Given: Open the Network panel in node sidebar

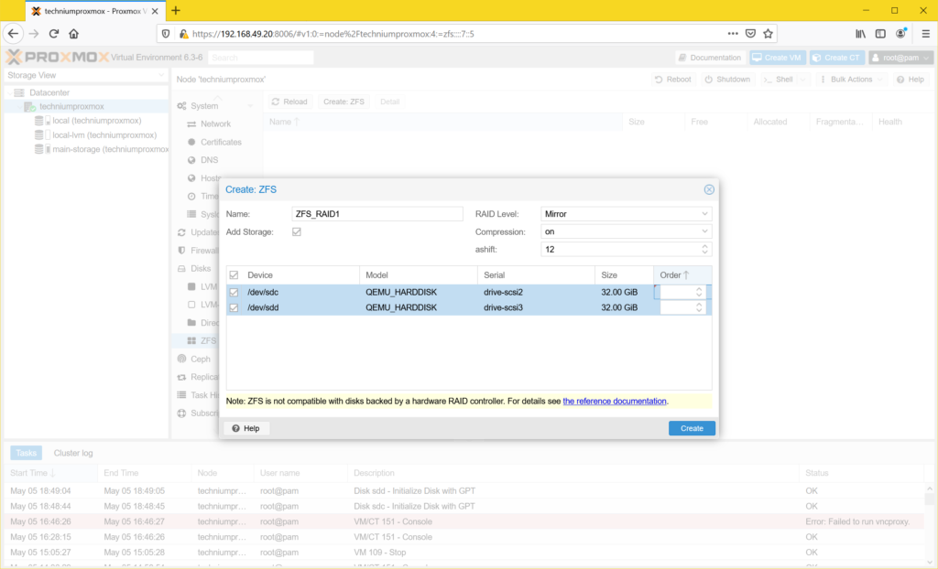Looking at the screenshot, I should [x=215, y=123].
